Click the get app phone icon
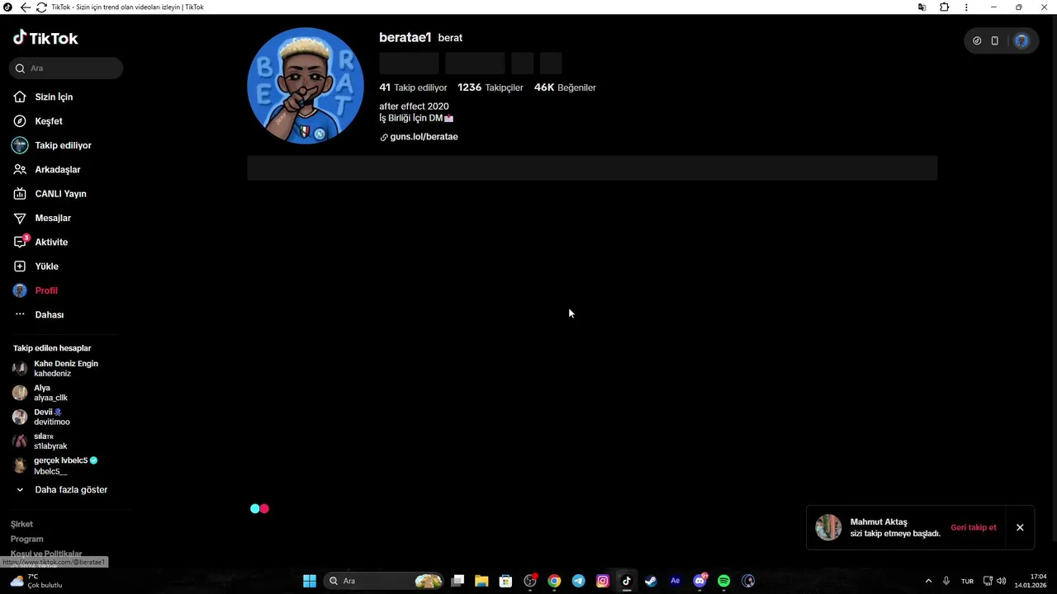The image size is (1057, 594). 994,40
